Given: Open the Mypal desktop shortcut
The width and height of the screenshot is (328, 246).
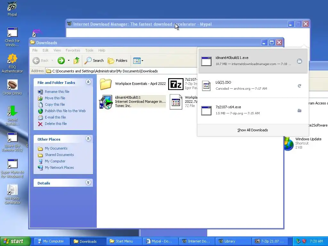Looking at the screenshot, I should coord(12,8).
